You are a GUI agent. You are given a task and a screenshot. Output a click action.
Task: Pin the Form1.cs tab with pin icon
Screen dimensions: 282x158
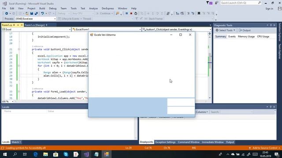pos(14,25)
